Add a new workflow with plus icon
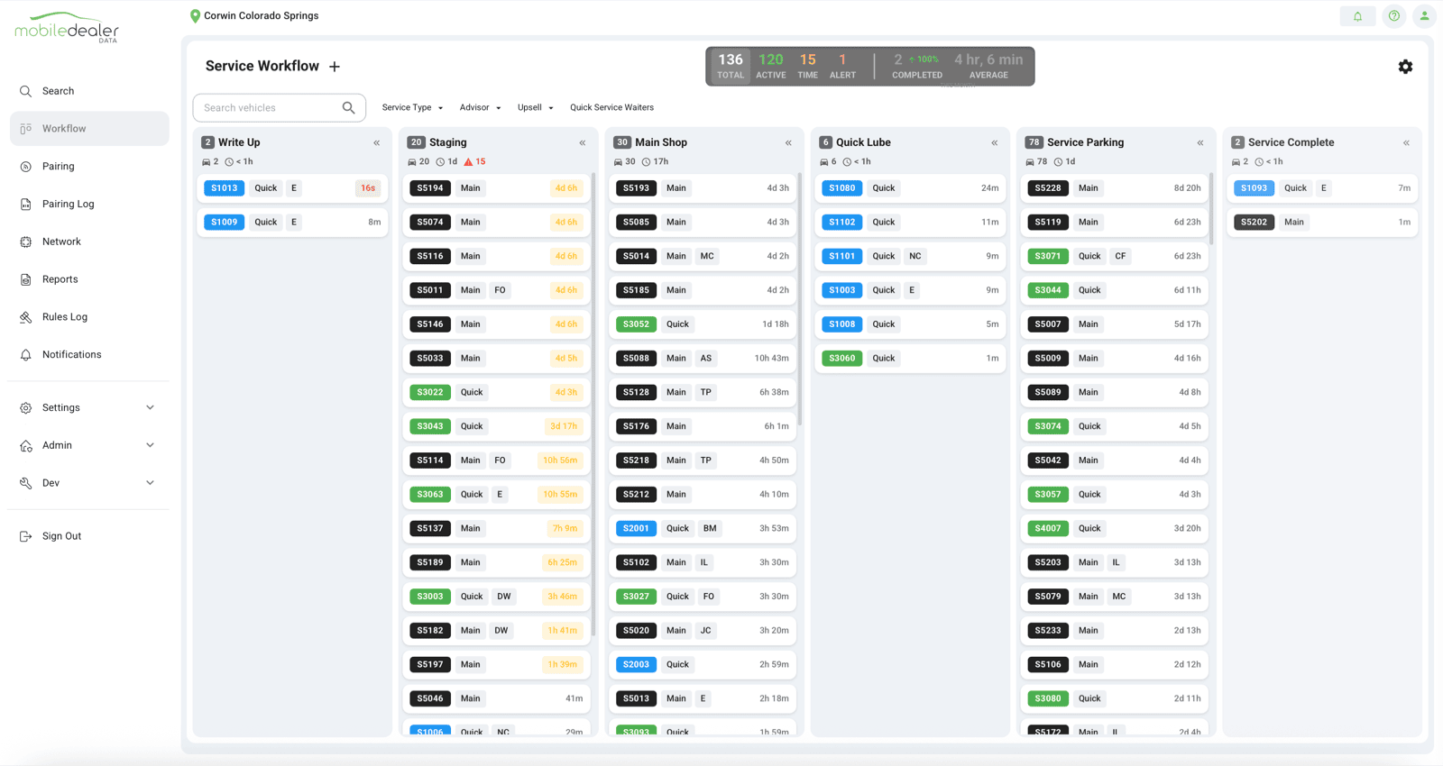Image resolution: width=1443 pixels, height=766 pixels. (x=335, y=67)
